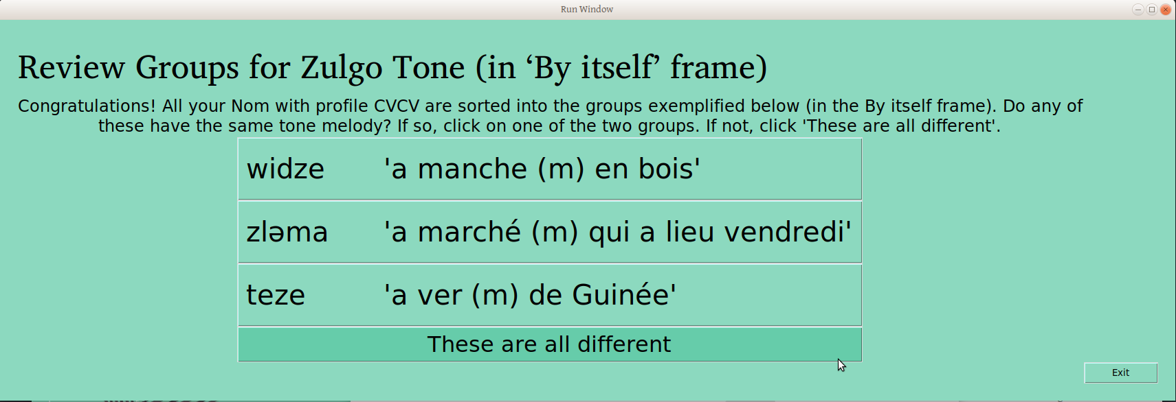Select the 'widze' group row
The image size is (1176, 402).
tap(550, 169)
